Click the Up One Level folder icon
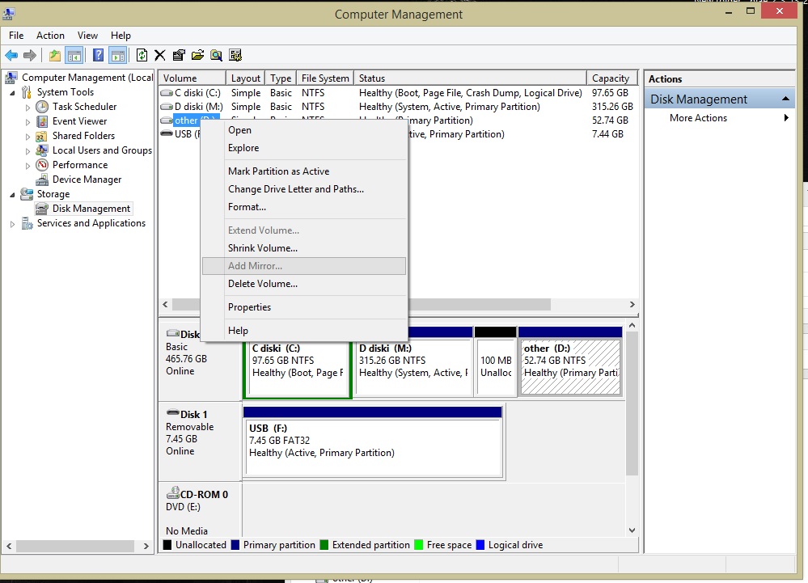Image resolution: width=808 pixels, height=583 pixels. (x=54, y=55)
